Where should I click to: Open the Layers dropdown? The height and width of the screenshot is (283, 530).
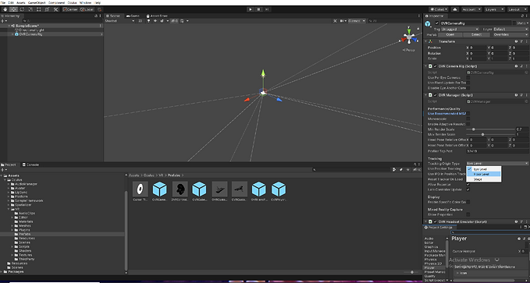tap(495, 9)
